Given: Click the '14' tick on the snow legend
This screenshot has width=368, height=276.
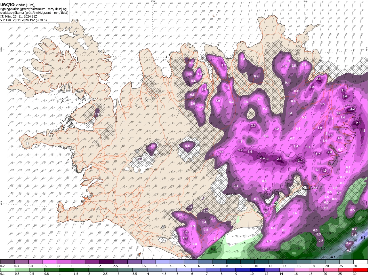Looking at the screenshot, I should click(284, 266).
